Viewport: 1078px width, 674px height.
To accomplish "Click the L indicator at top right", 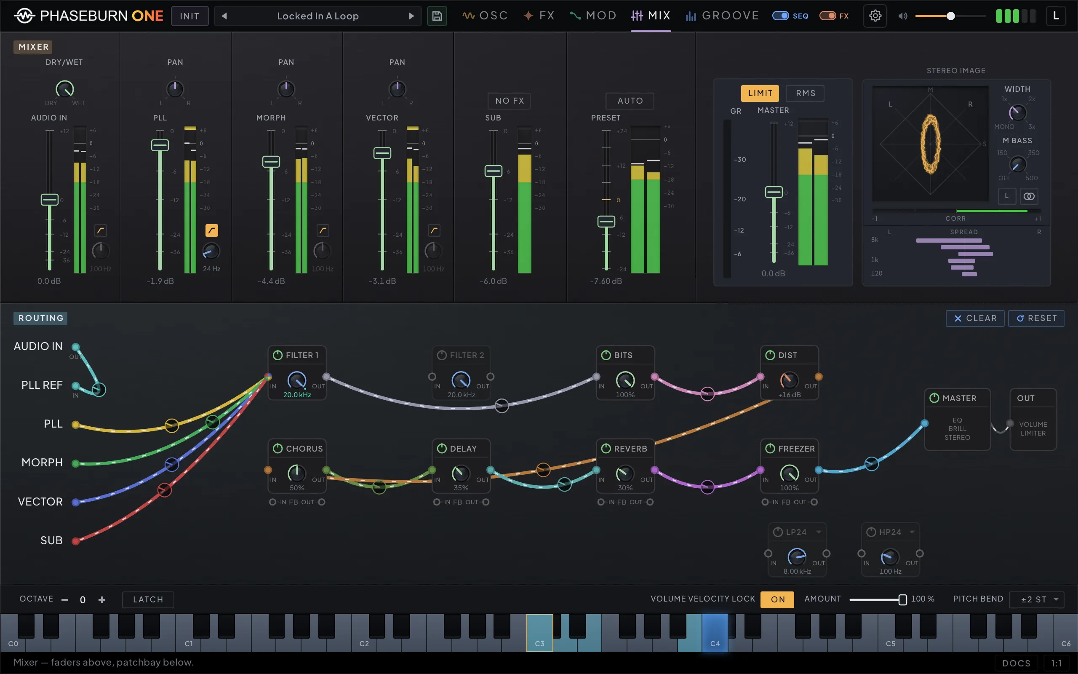I will tap(1056, 16).
